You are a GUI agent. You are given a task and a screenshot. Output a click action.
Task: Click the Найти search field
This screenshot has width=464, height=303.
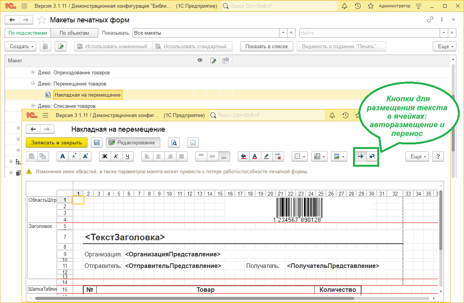(x=370, y=33)
